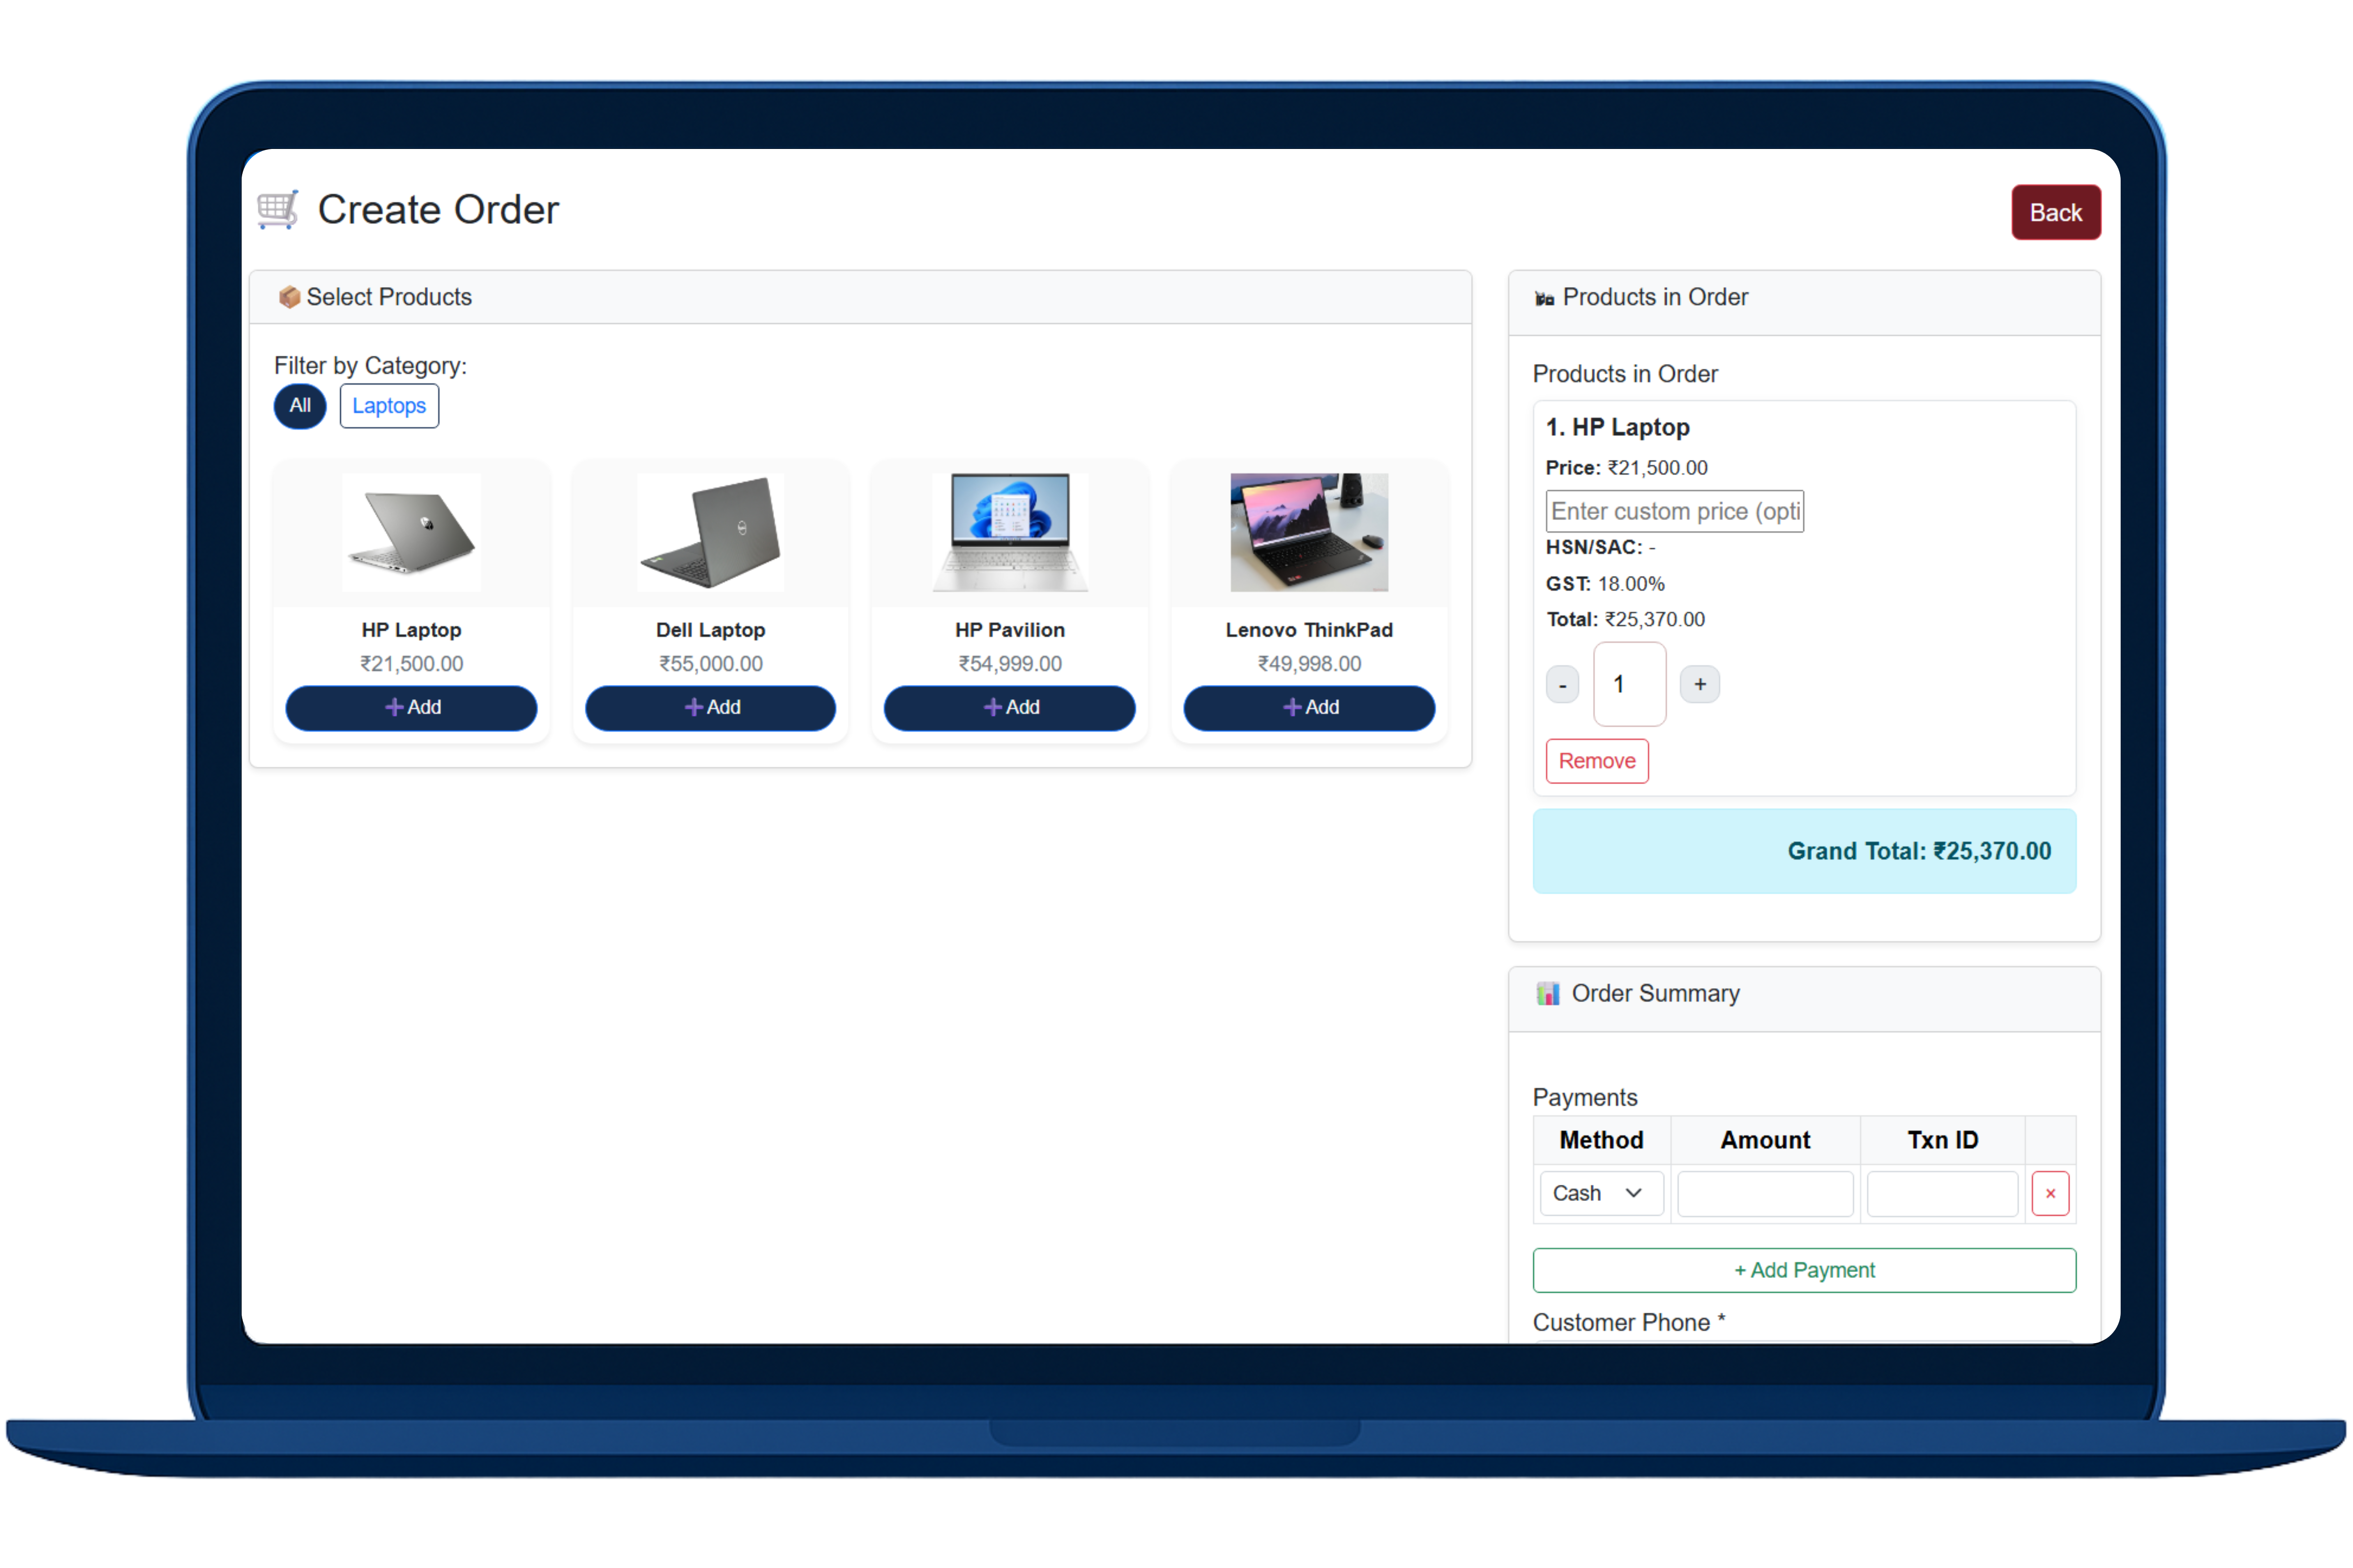The width and height of the screenshot is (2353, 1568).
Task: Click the red × to remove the Cash payment row
Action: coord(2051,1193)
